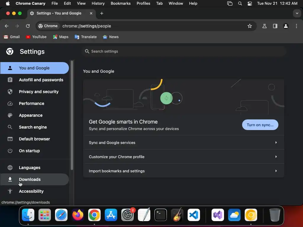Image resolution: width=303 pixels, height=227 pixels.
Task: Open Privacy and security settings
Action: point(34,92)
